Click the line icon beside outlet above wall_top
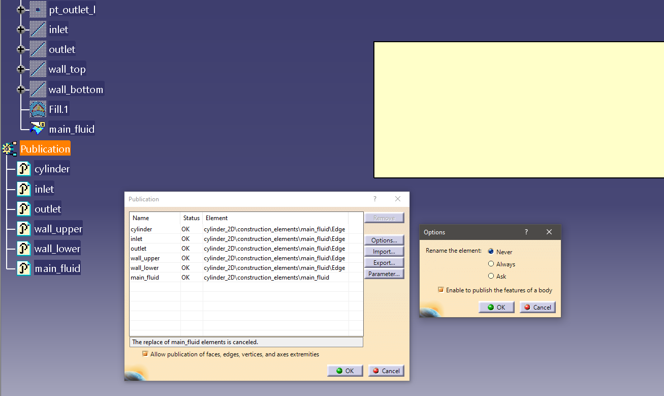The width and height of the screenshot is (664, 396). 38,49
